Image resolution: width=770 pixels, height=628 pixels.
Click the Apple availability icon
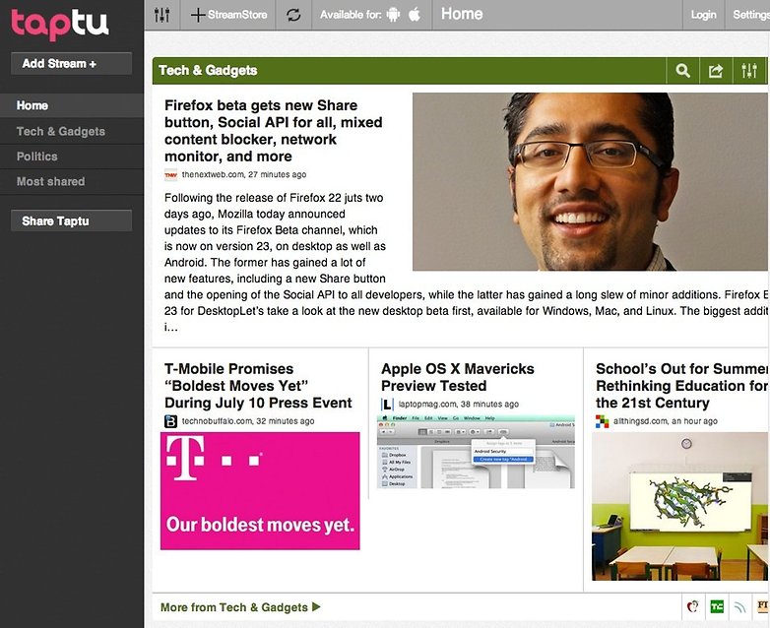(415, 14)
